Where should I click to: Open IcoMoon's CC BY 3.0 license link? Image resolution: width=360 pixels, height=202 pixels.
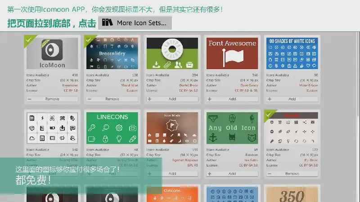(71, 91)
